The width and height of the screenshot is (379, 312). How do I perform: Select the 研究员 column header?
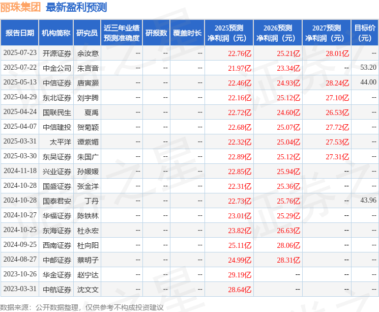[87, 33]
